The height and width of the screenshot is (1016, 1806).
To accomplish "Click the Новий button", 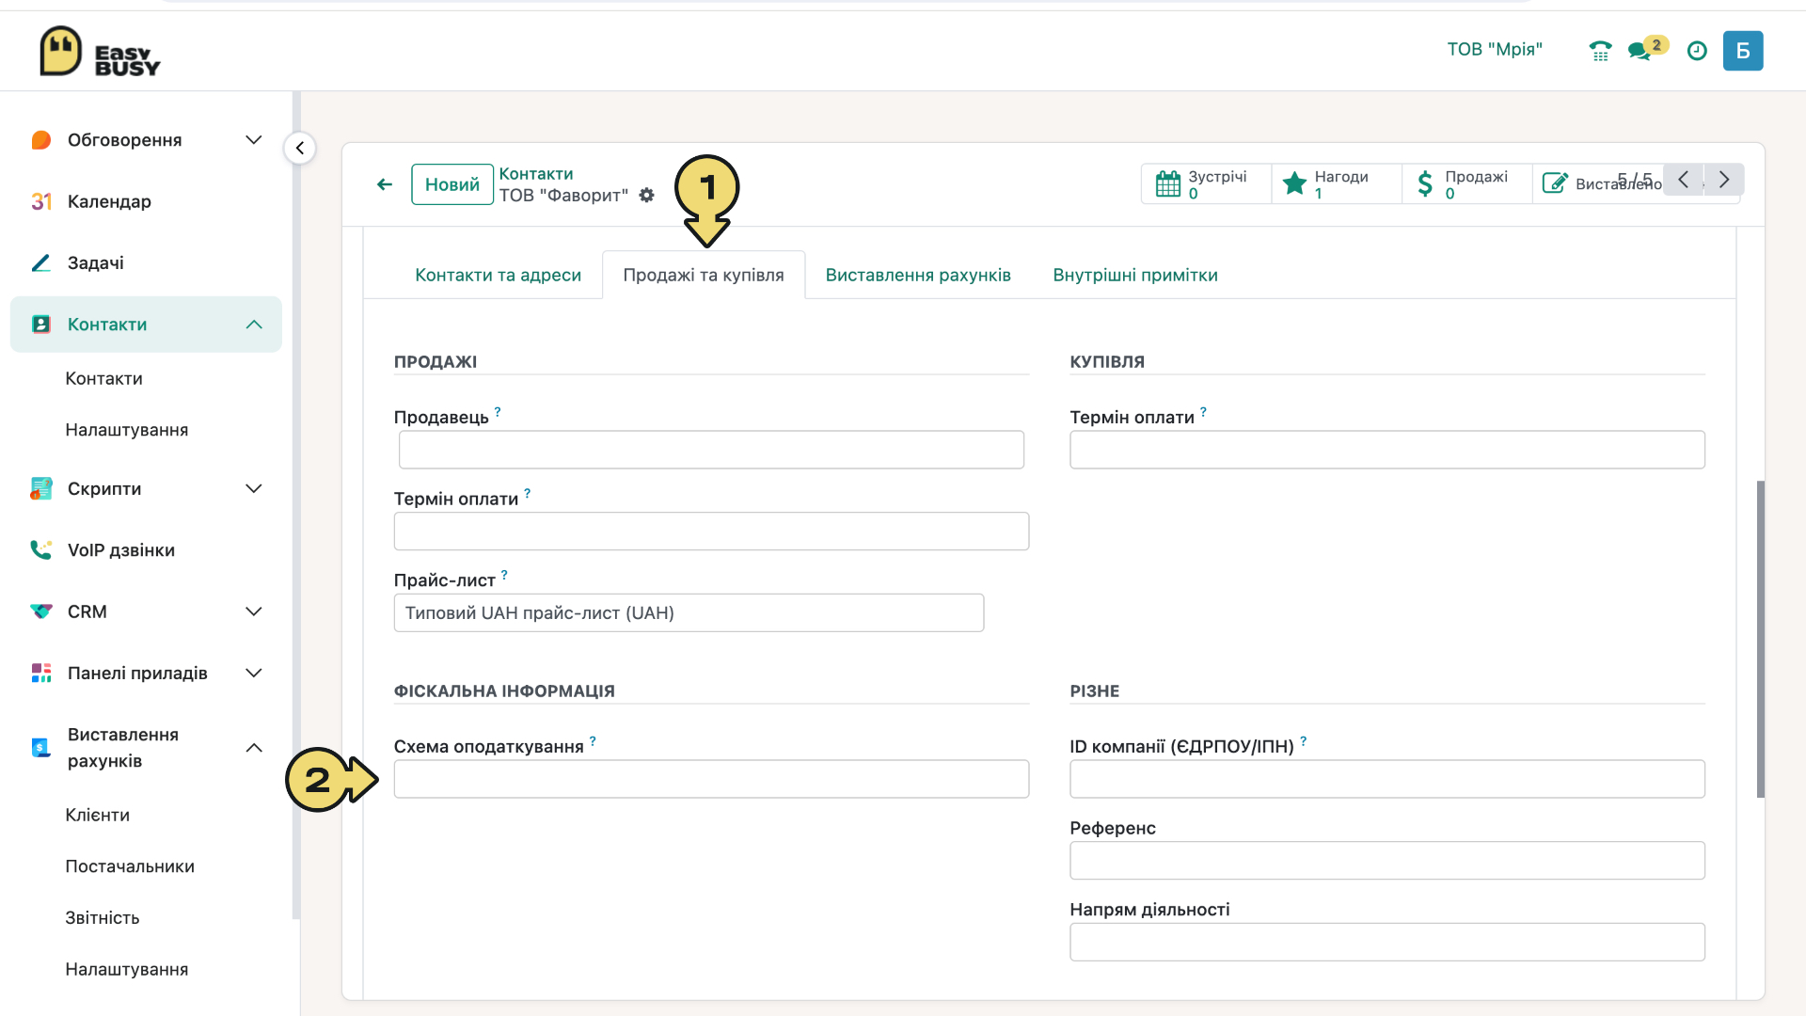I will (452, 184).
